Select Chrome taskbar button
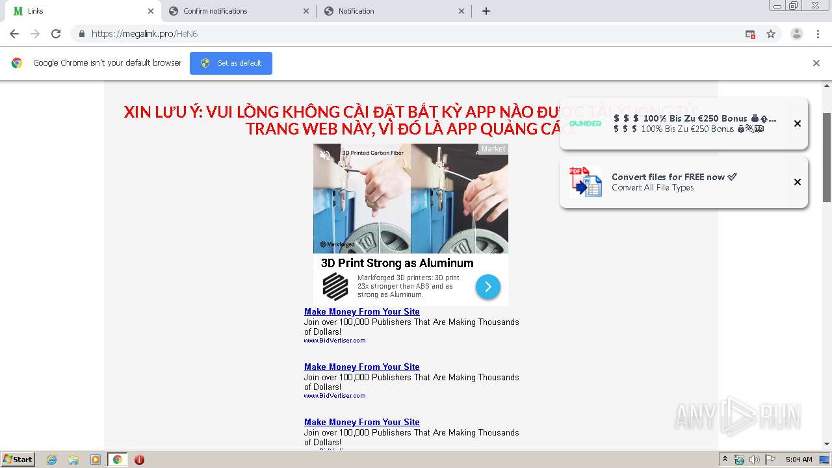 coord(117,460)
